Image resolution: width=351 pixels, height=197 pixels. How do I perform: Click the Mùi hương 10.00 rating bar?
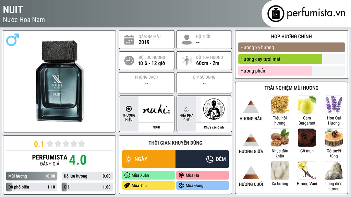[x=32, y=176]
